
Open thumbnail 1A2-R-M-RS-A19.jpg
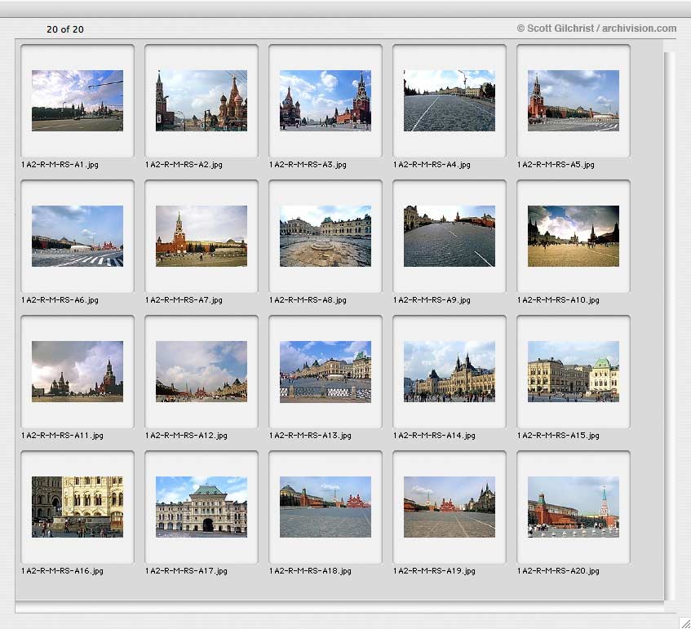pos(449,507)
